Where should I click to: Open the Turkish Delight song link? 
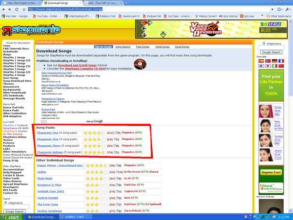[48, 198]
